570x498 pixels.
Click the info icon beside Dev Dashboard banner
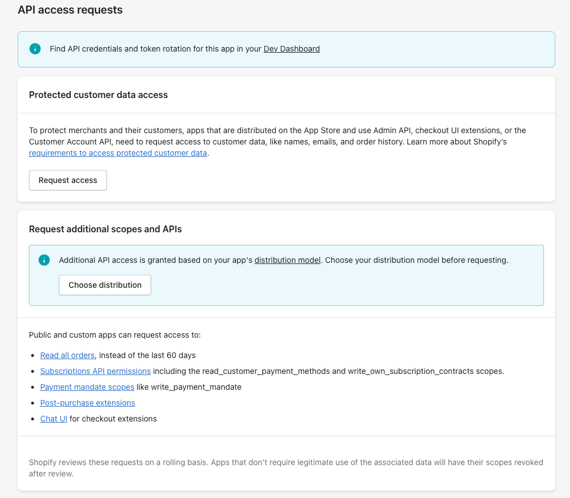tap(35, 49)
